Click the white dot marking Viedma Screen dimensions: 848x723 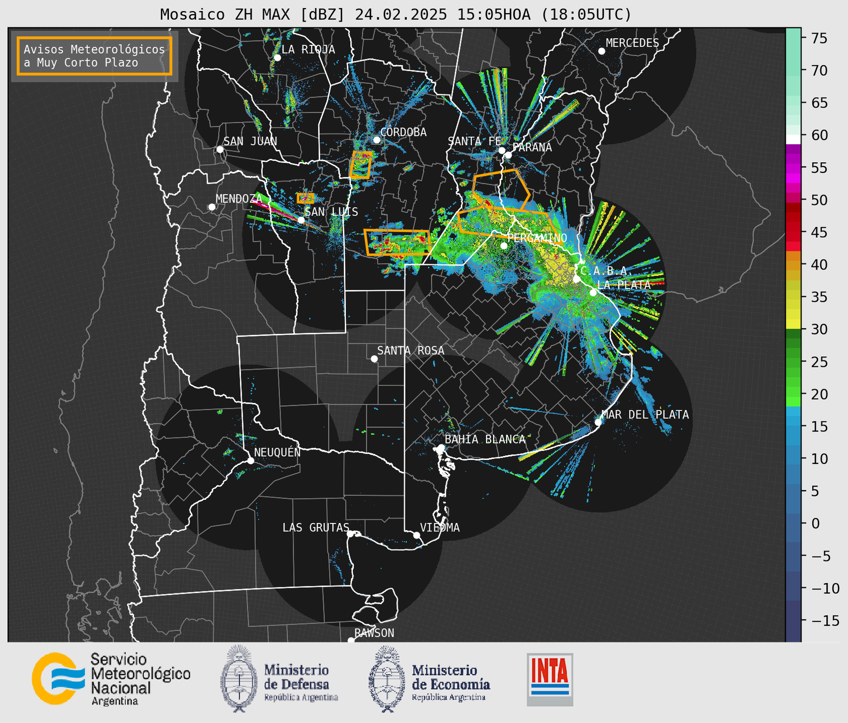click(417, 535)
